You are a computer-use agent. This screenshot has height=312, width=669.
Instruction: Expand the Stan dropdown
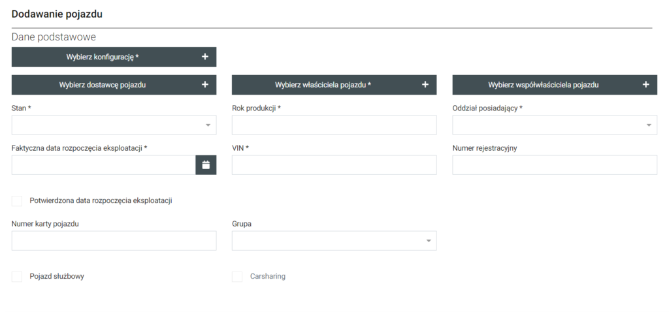coord(114,125)
